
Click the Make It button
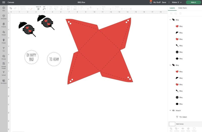[x=193, y=2]
